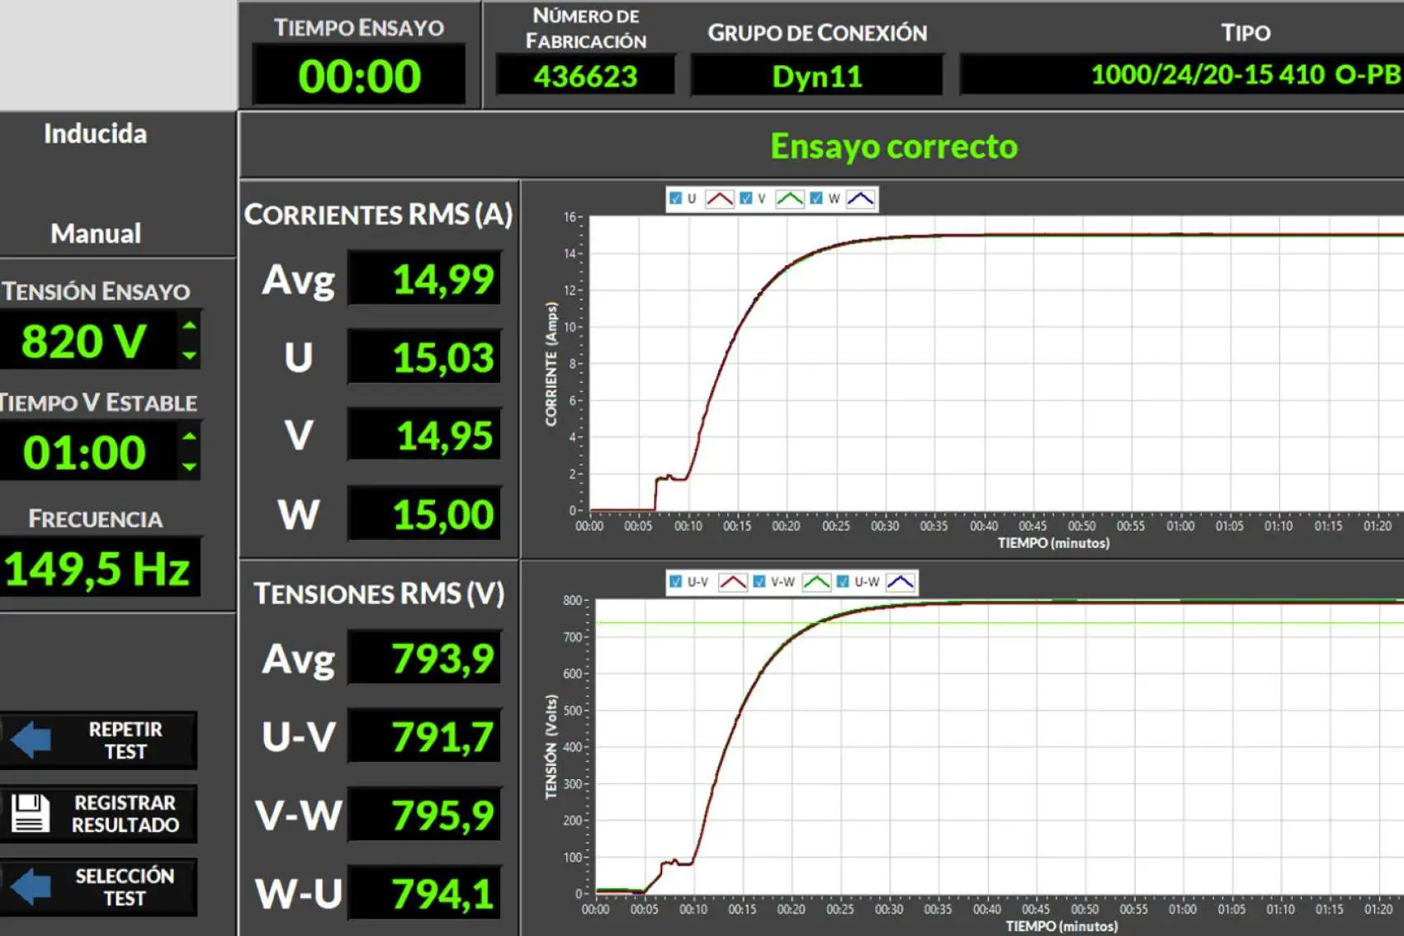
Task: Click the blue W plot line icon
Action: click(x=860, y=199)
